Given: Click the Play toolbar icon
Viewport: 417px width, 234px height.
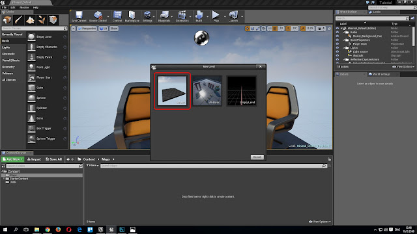Looking at the screenshot, I should [x=216, y=16].
